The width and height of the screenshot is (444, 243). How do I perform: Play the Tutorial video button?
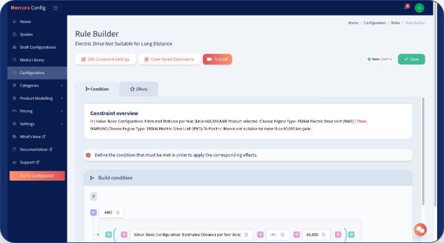click(217, 59)
